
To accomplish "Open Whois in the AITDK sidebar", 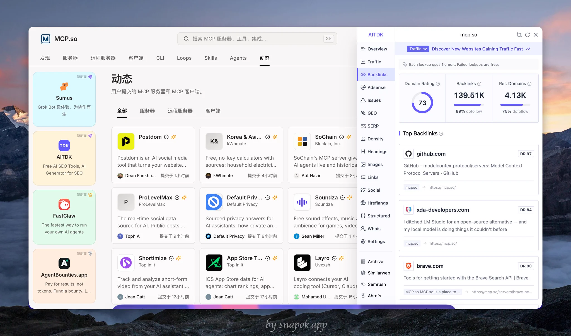I will tap(376, 228).
